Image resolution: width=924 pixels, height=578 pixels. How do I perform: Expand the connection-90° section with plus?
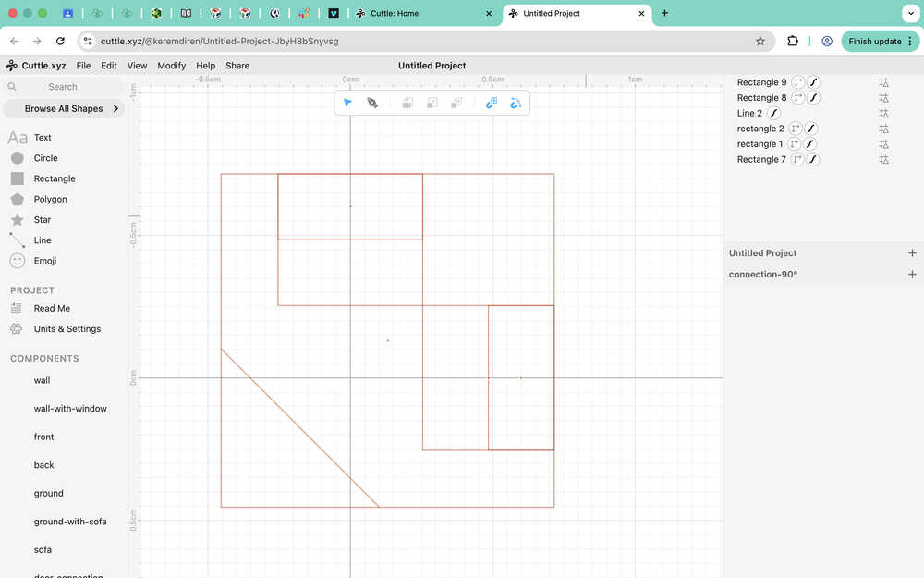point(912,275)
